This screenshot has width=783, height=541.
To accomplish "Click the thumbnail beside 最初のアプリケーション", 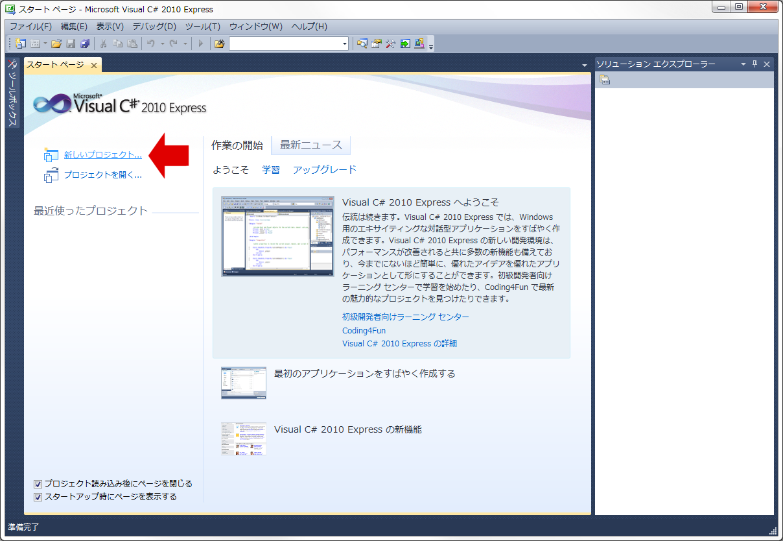I will pos(244,383).
